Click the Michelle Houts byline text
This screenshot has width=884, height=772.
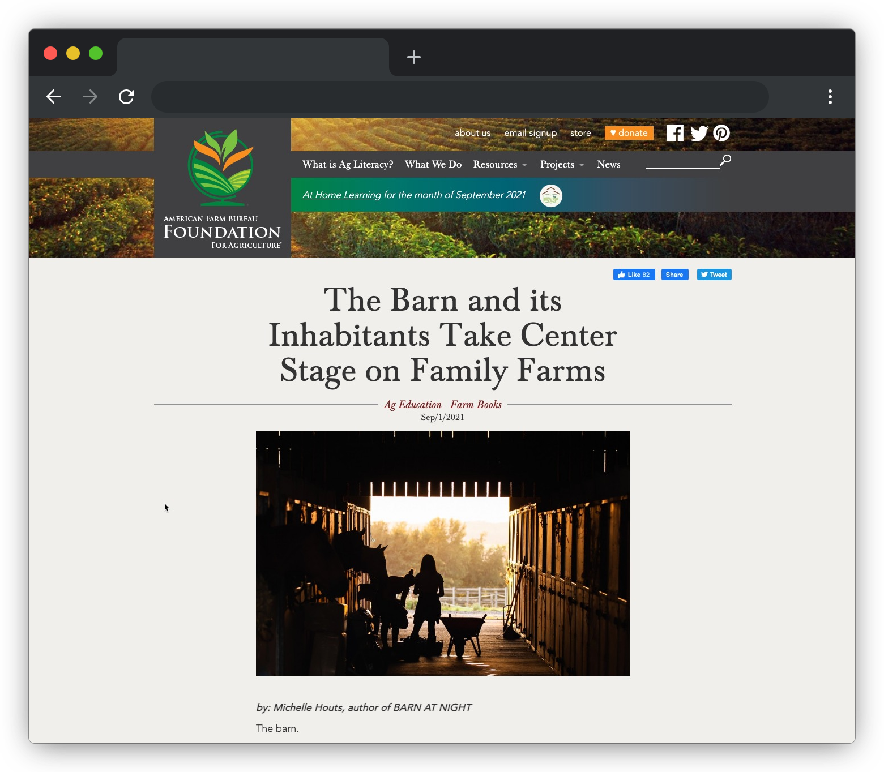(x=364, y=707)
